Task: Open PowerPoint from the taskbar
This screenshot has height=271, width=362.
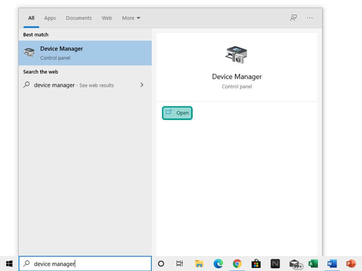Action: point(351,264)
